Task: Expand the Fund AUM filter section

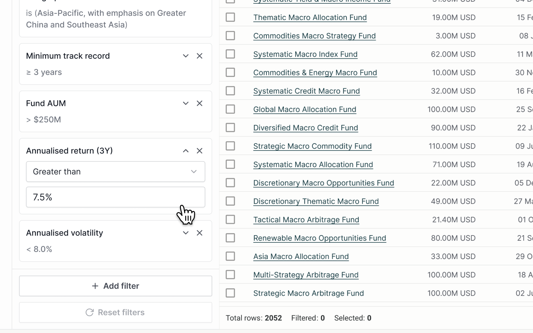Action: coord(186,103)
